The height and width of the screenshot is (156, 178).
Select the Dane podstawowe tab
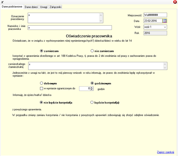point(12,7)
